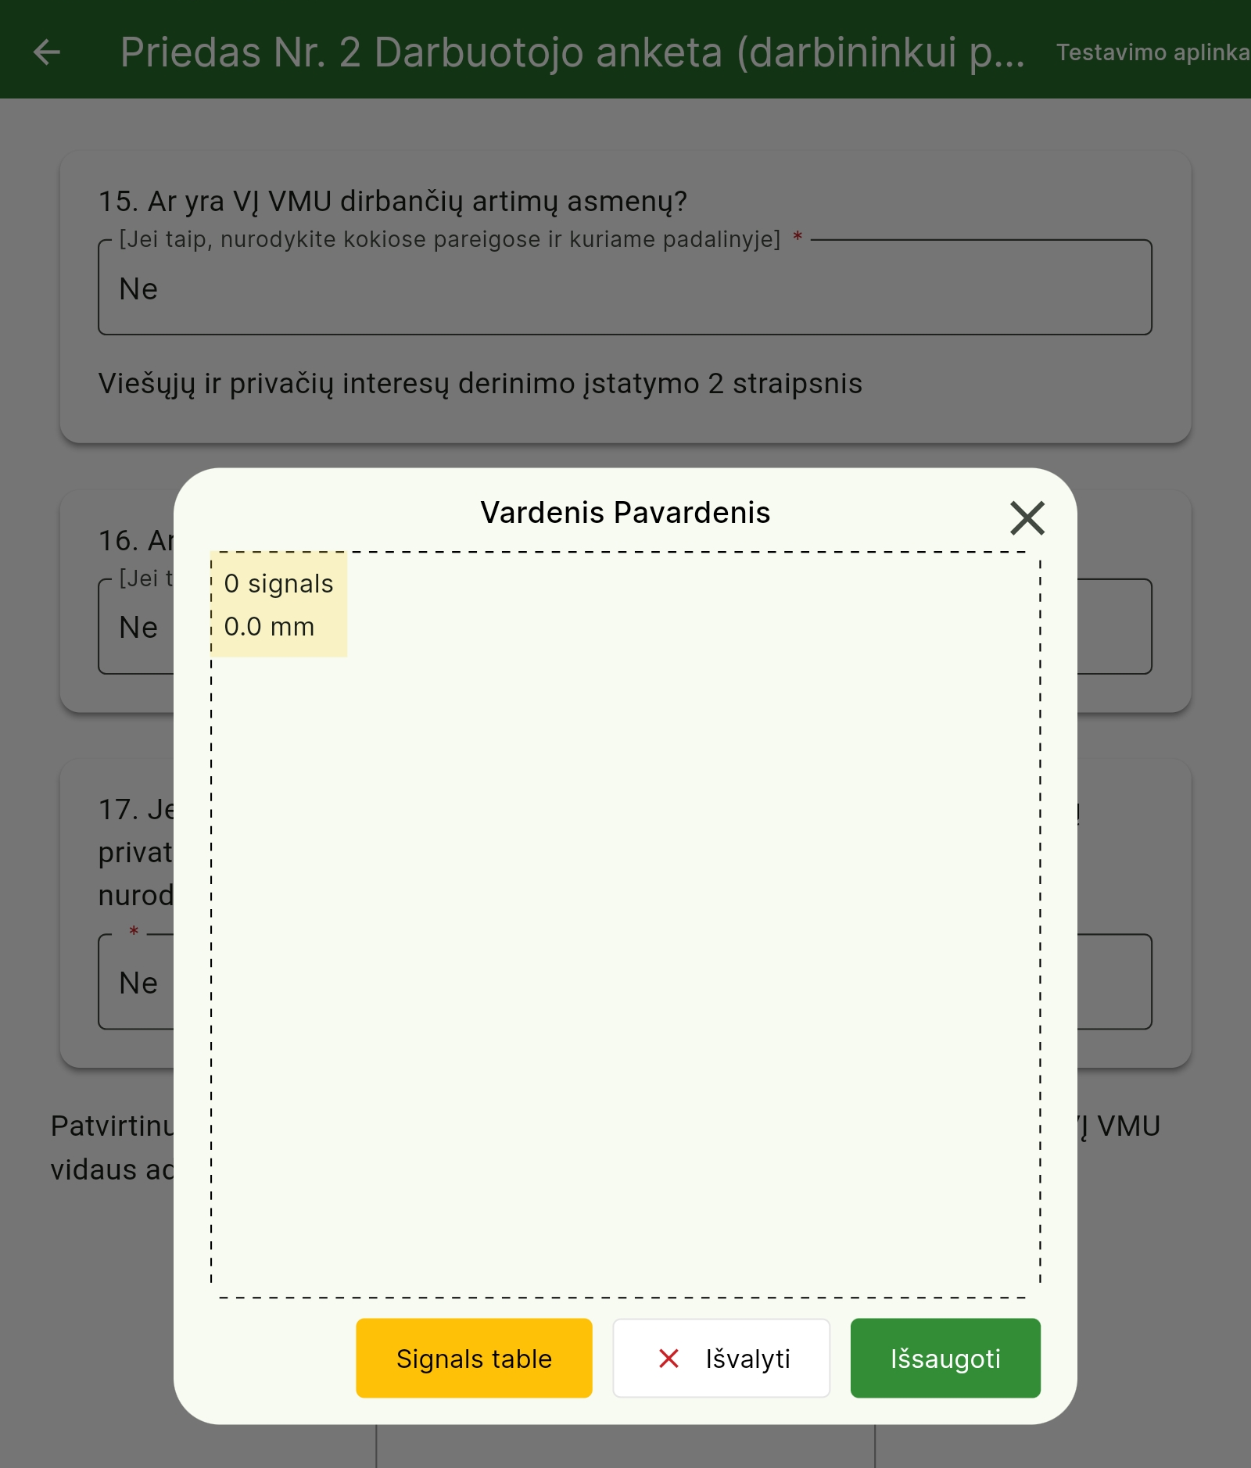The width and height of the screenshot is (1251, 1468).
Task: Click the red X icon in Išvalyti
Action: 669,1359
